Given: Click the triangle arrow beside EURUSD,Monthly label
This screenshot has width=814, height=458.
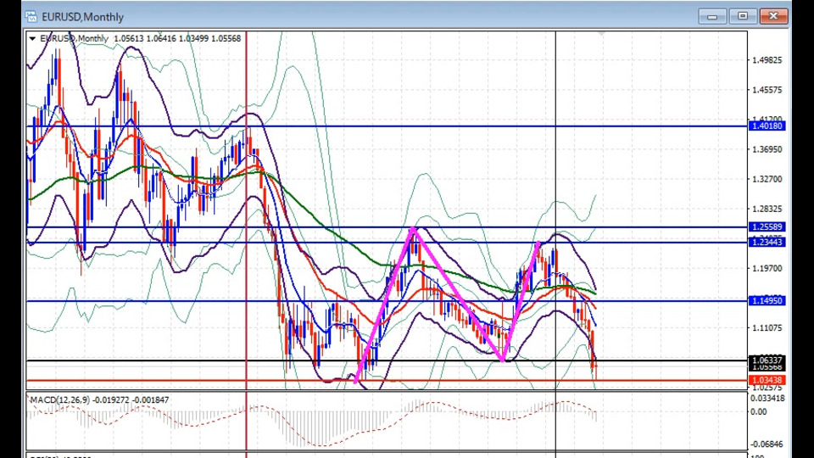Looking at the screenshot, I should pyautogui.click(x=33, y=38).
